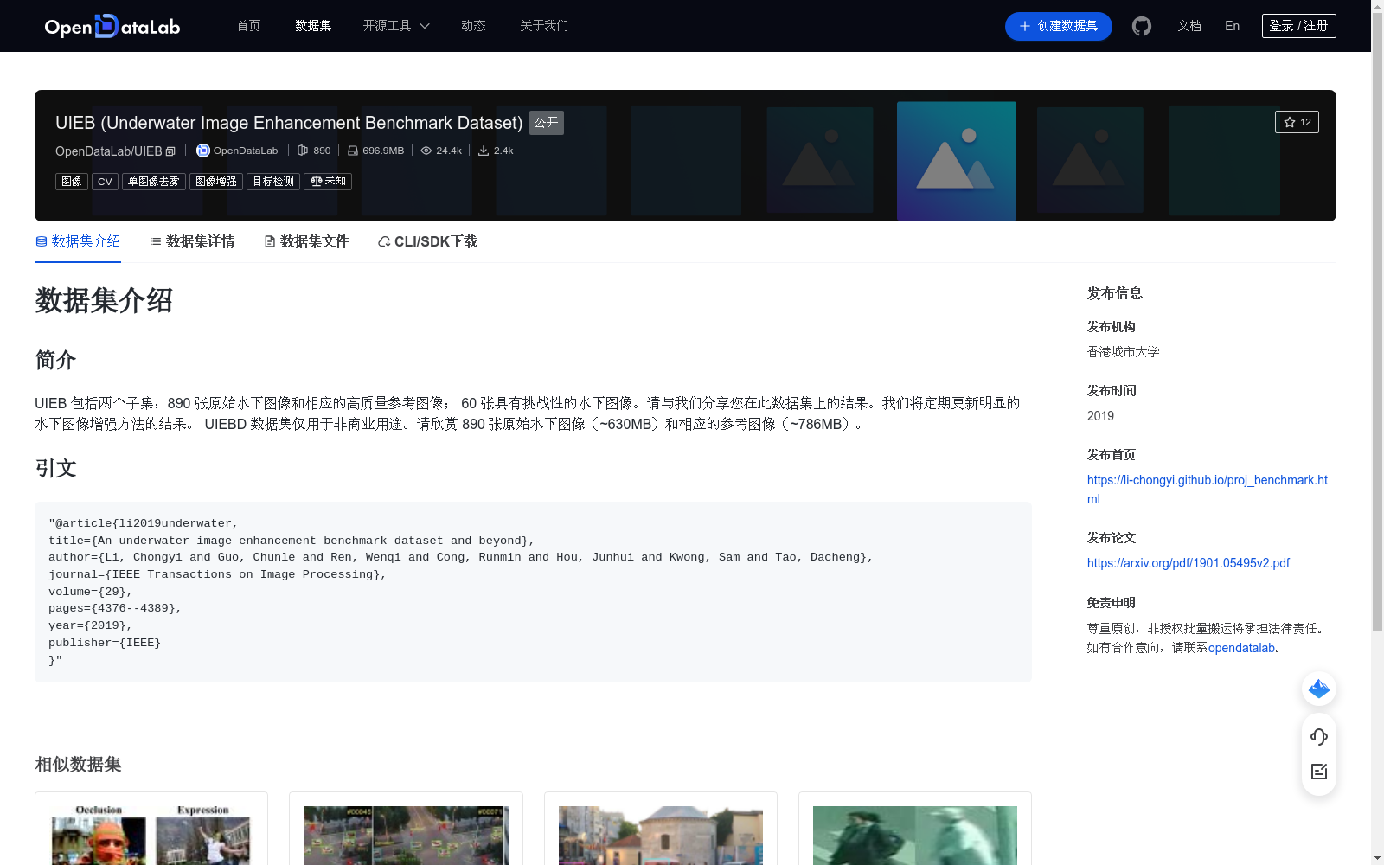The image size is (1384, 865).
Task: Click the headset support icon on the right
Action: 1318,737
